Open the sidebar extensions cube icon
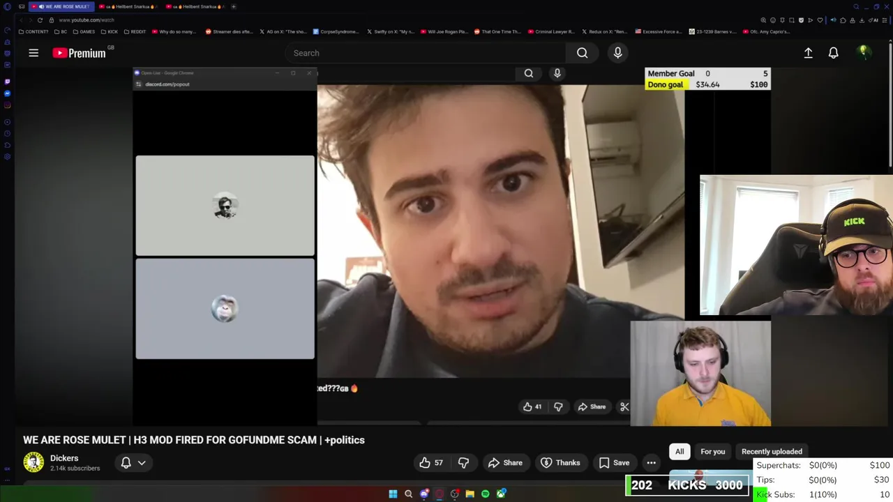 point(7,145)
